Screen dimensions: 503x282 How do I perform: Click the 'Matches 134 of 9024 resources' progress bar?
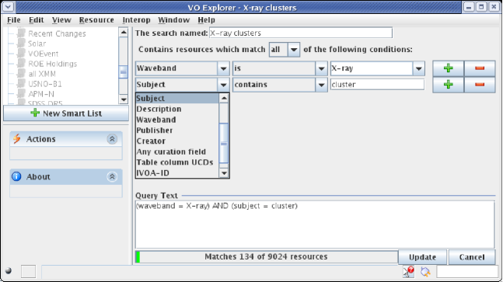[x=266, y=256]
